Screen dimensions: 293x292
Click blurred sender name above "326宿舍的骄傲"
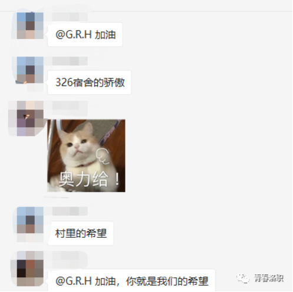point(70,61)
